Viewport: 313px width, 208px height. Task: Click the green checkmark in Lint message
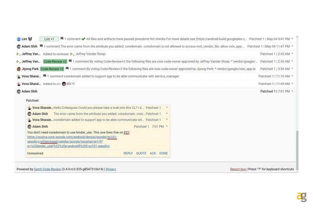(83, 39)
